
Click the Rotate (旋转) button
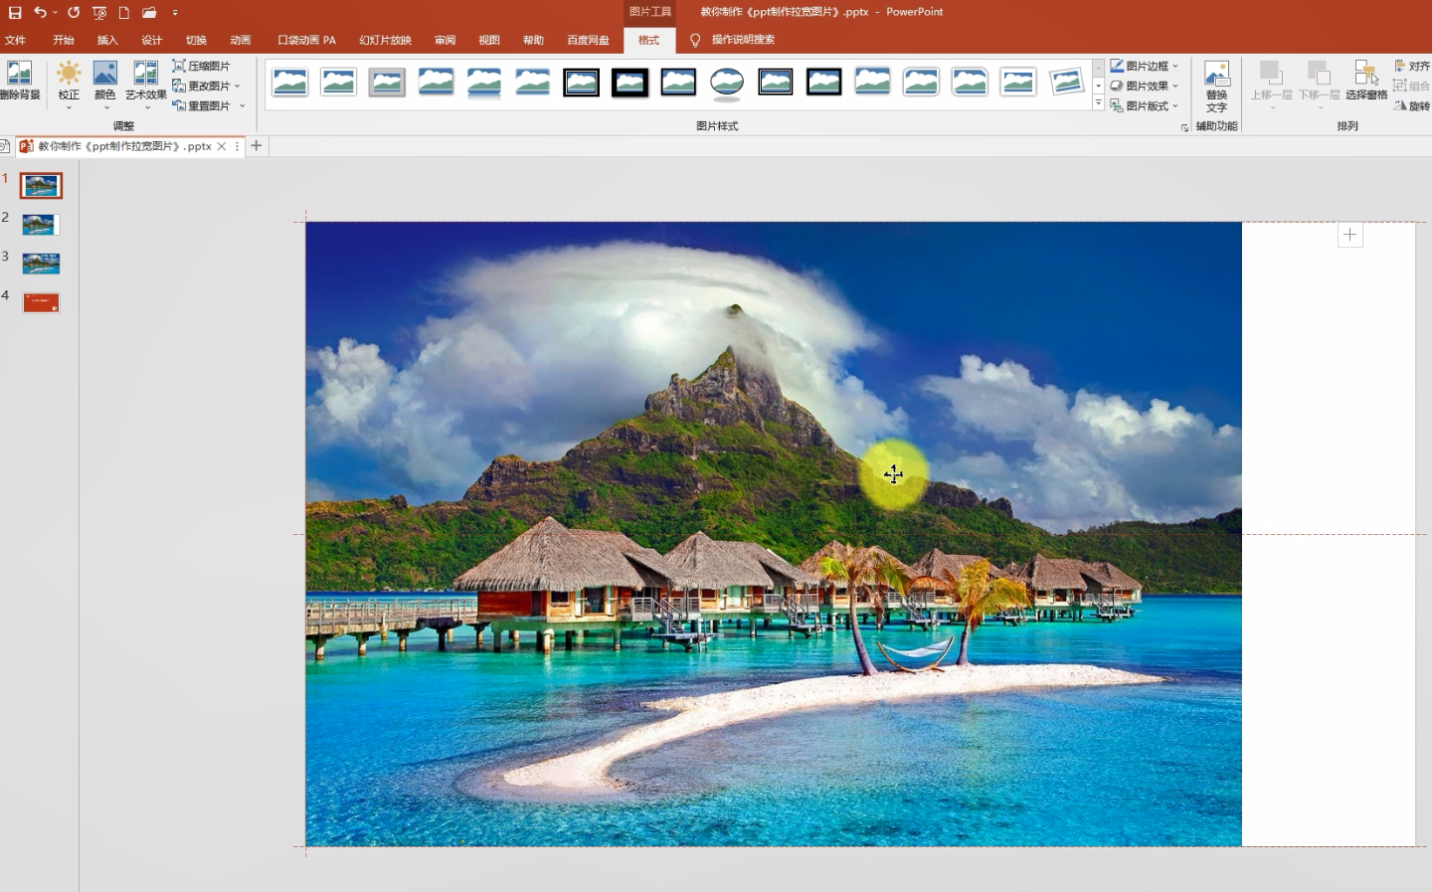[1412, 105]
